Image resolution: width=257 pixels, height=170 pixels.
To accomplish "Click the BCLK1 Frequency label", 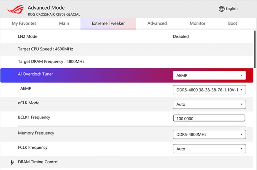I will pyautogui.click(x=34, y=117).
